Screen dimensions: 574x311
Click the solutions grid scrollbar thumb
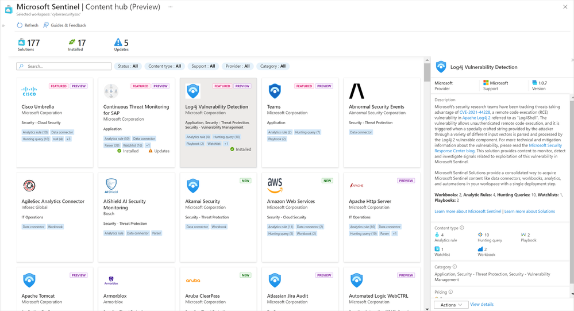coord(427,72)
